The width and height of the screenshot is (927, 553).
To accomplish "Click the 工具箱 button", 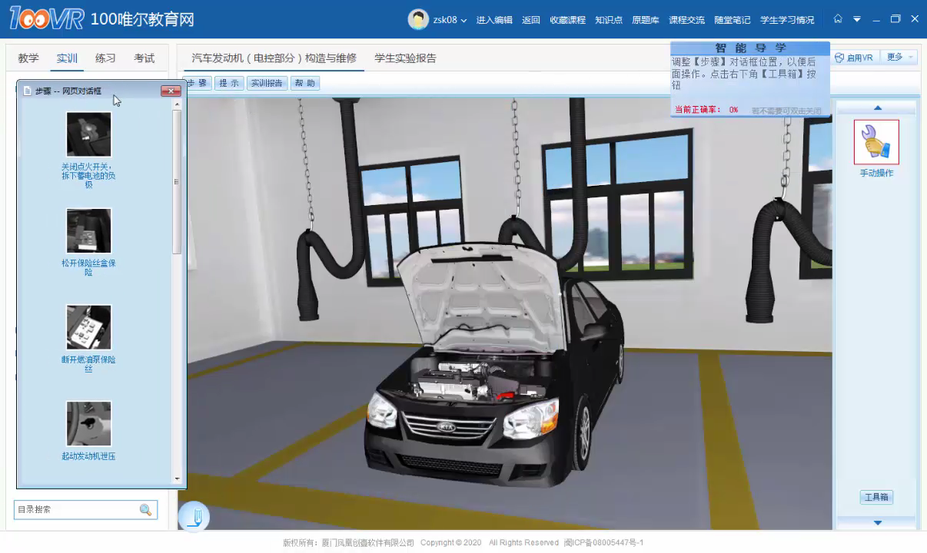I will point(876,497).
